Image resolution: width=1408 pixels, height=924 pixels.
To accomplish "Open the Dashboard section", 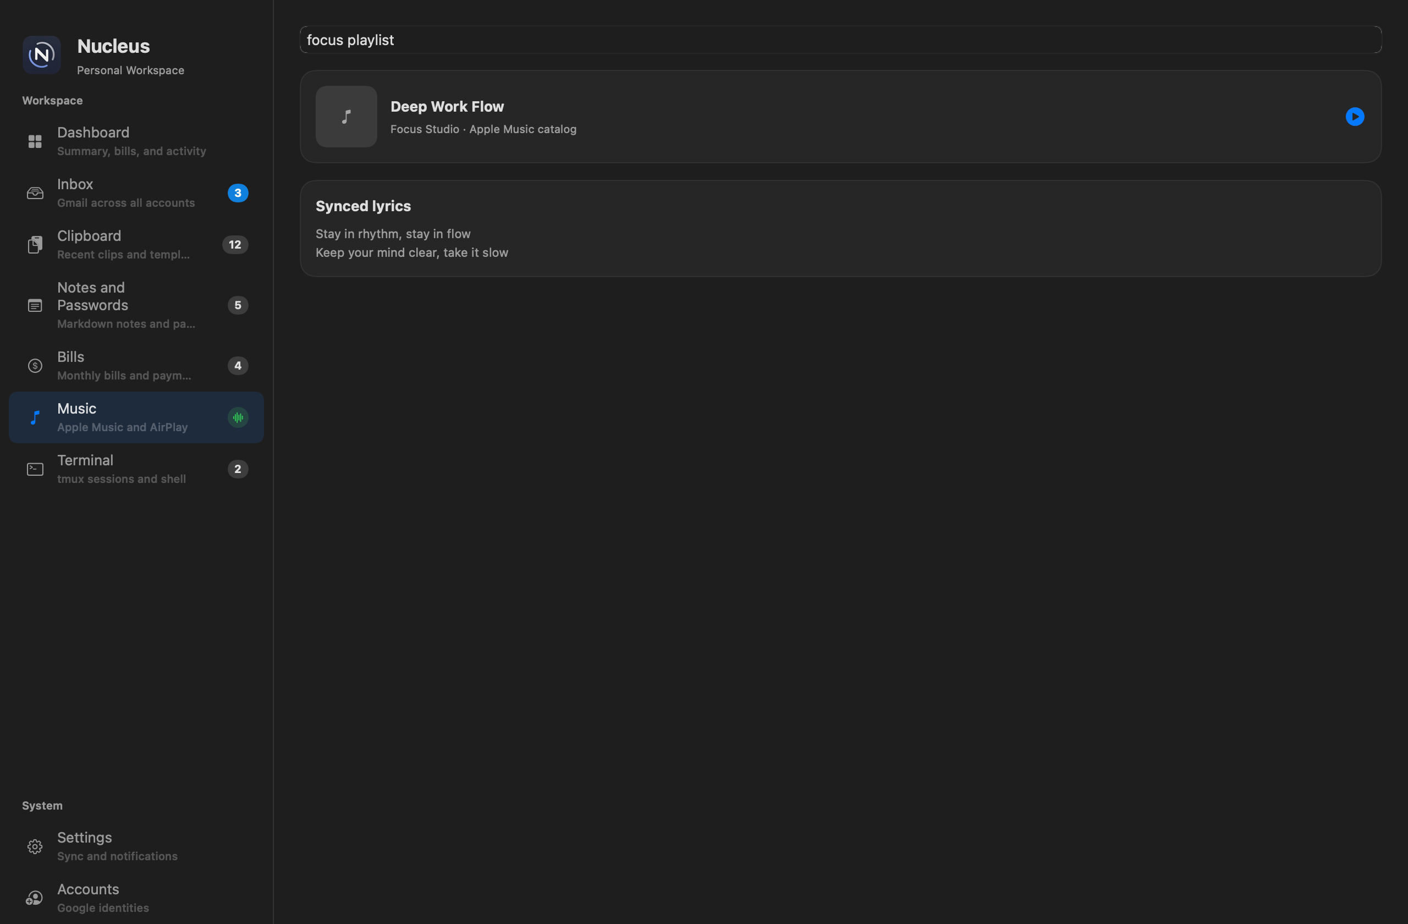I will point(136,141).
